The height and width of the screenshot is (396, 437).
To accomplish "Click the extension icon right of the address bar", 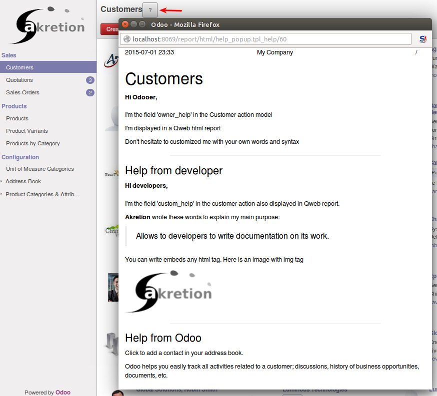I will coord(423,39).
